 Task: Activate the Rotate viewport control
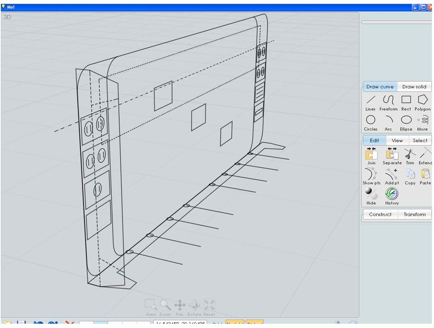click(x=195, y=308)
